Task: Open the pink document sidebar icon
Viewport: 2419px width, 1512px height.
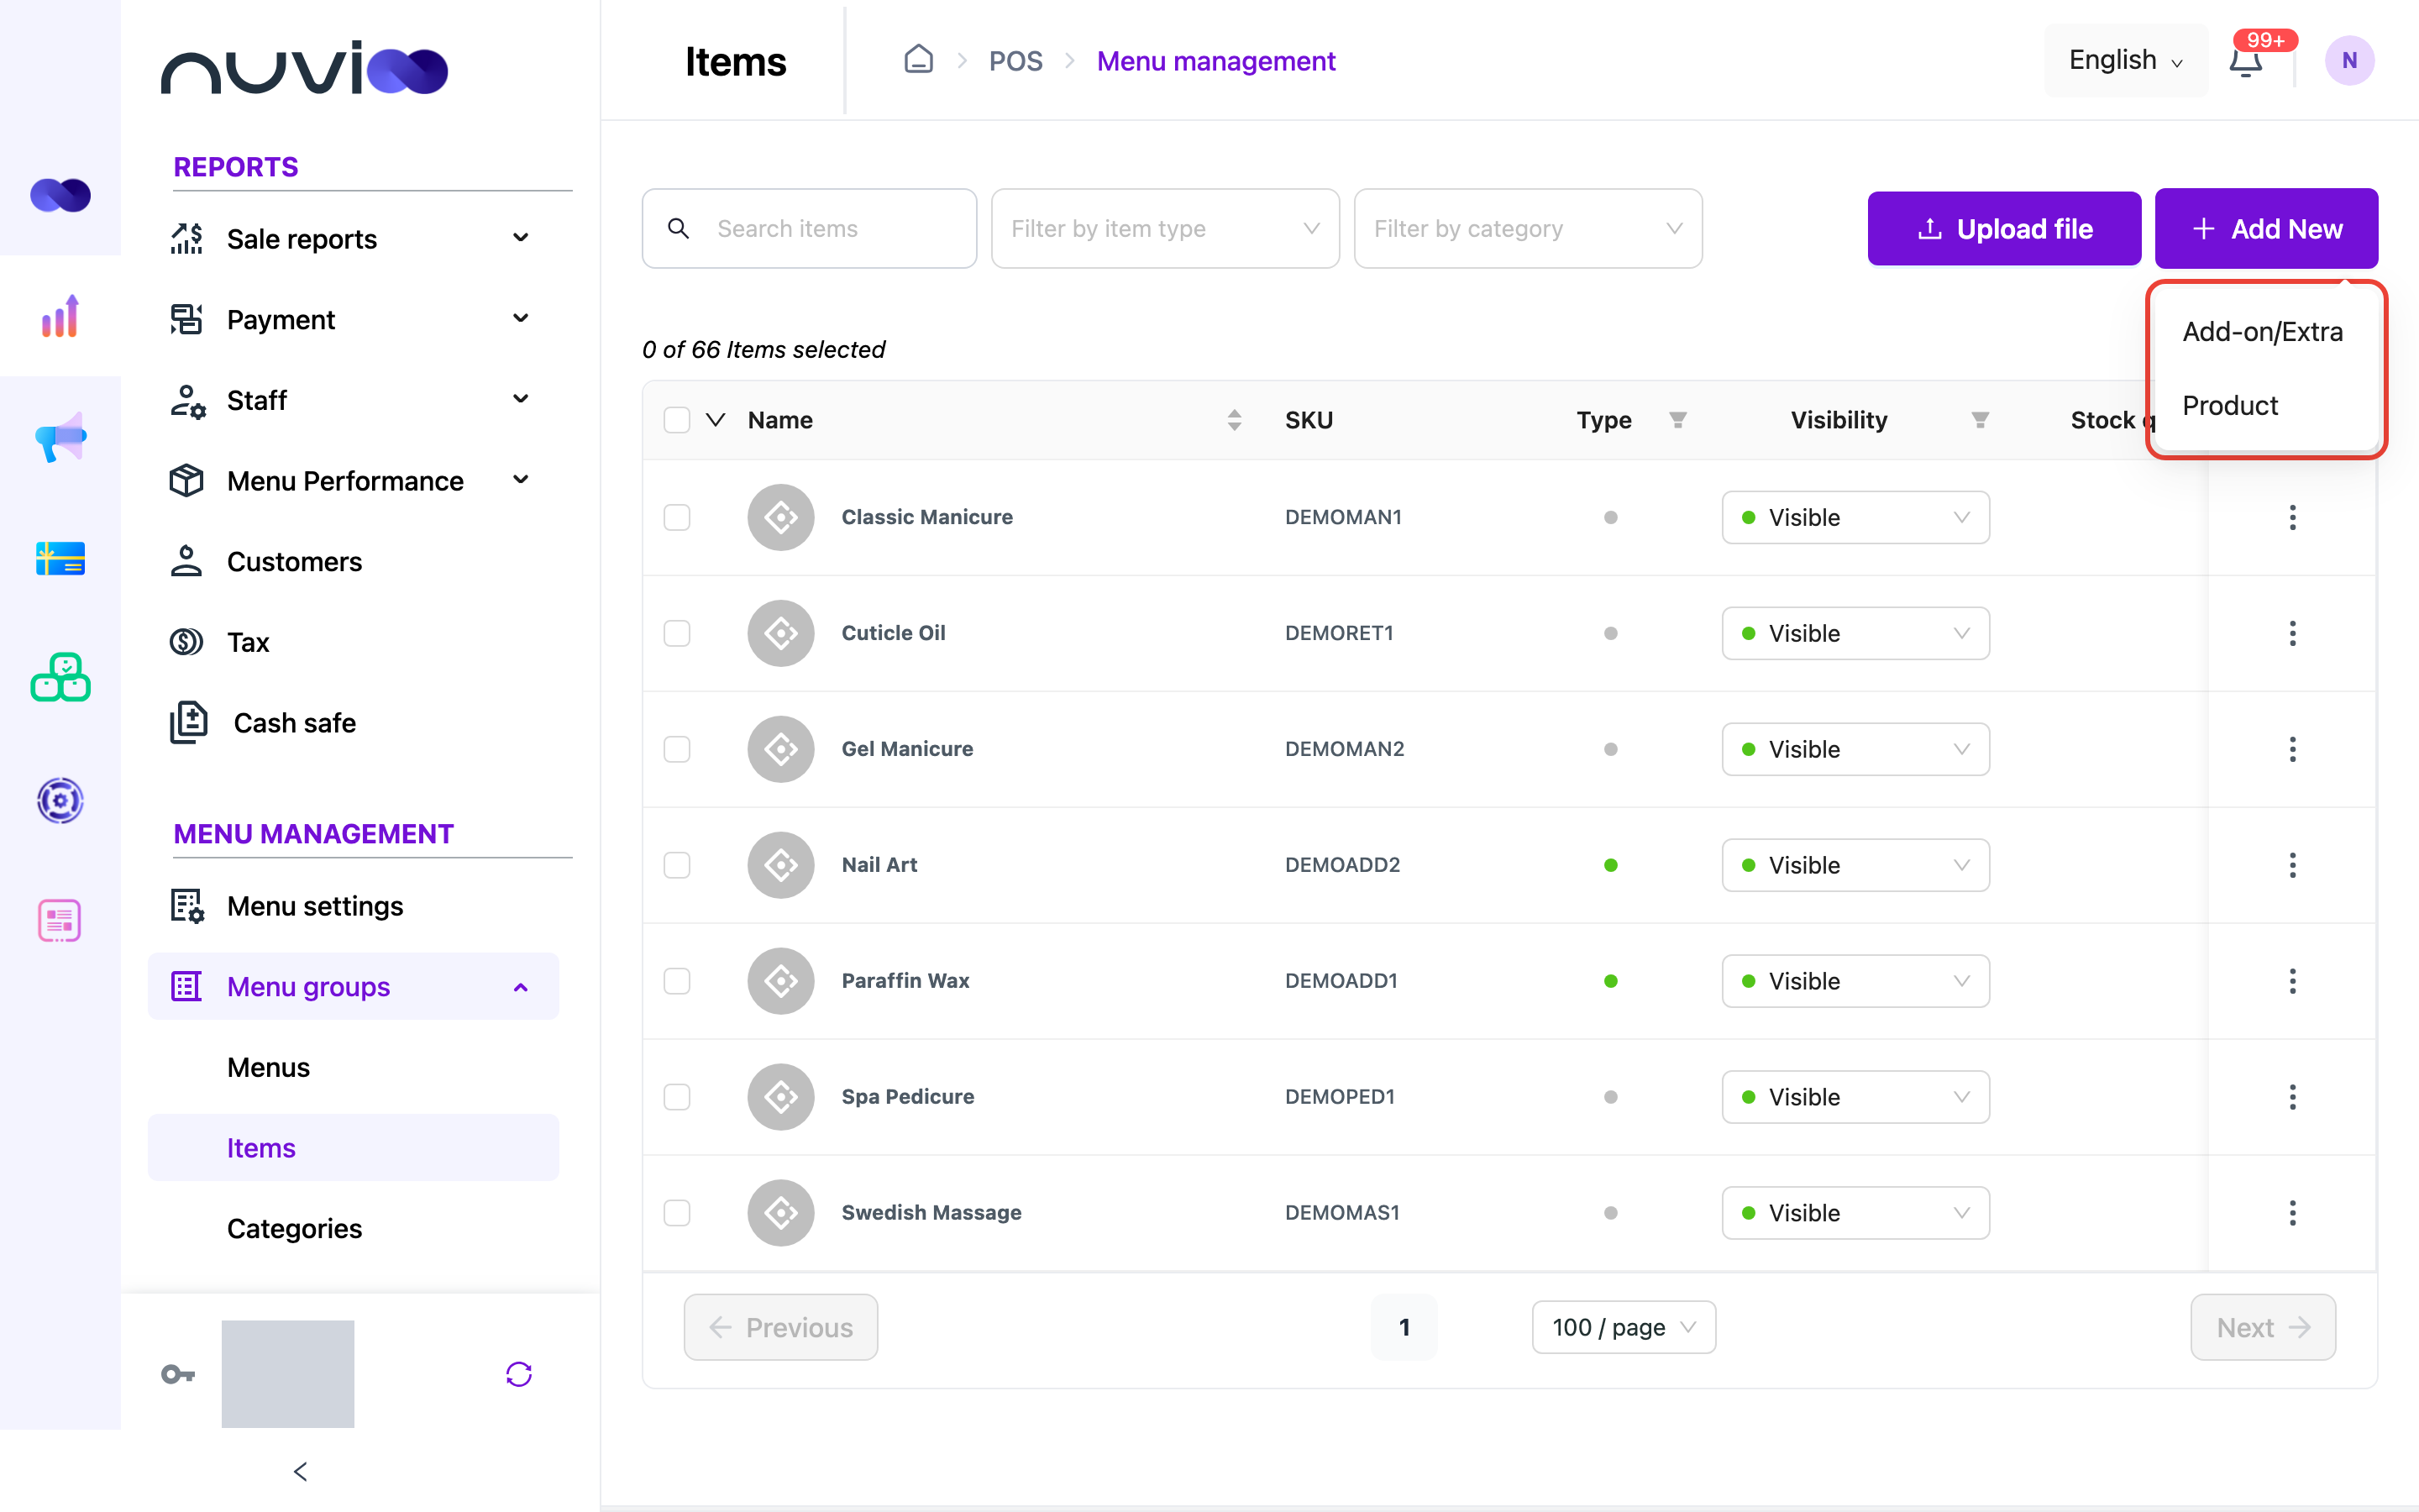Action: click(60, 920)
